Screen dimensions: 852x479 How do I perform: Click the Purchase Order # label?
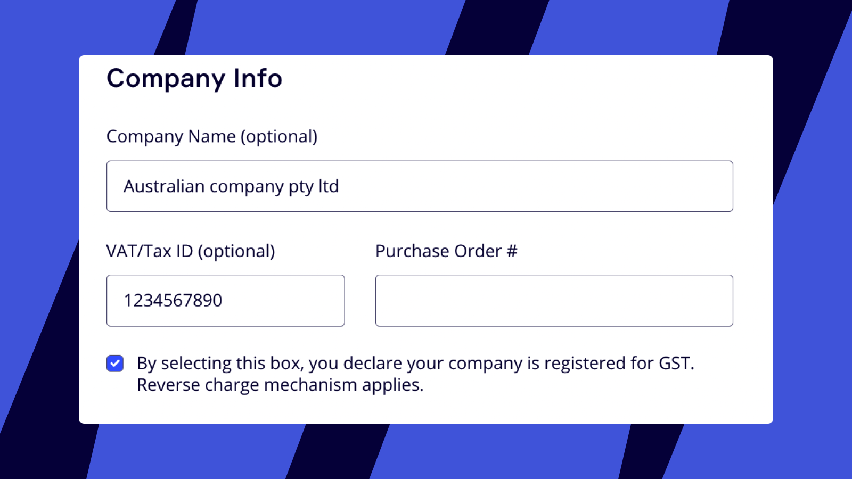[x=447, y=251]
